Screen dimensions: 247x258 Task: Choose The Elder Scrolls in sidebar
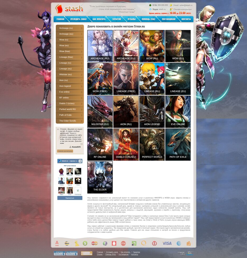pyautogui.click(x=70, y=121)
